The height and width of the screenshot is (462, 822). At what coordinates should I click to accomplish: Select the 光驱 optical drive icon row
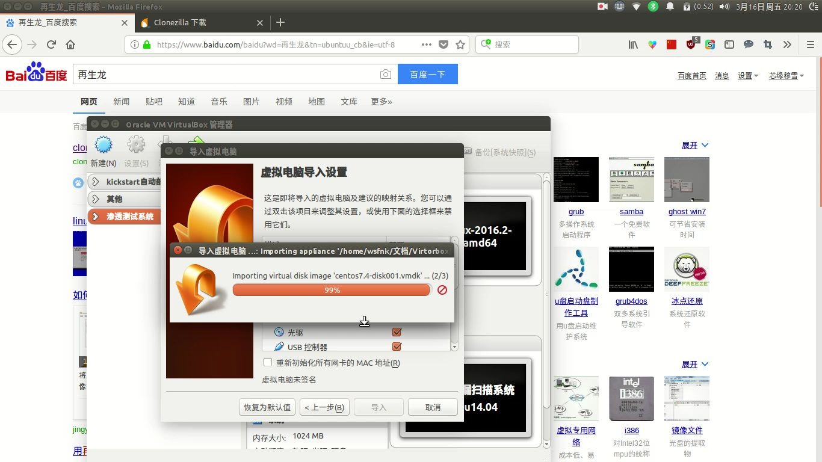point(279,332)
